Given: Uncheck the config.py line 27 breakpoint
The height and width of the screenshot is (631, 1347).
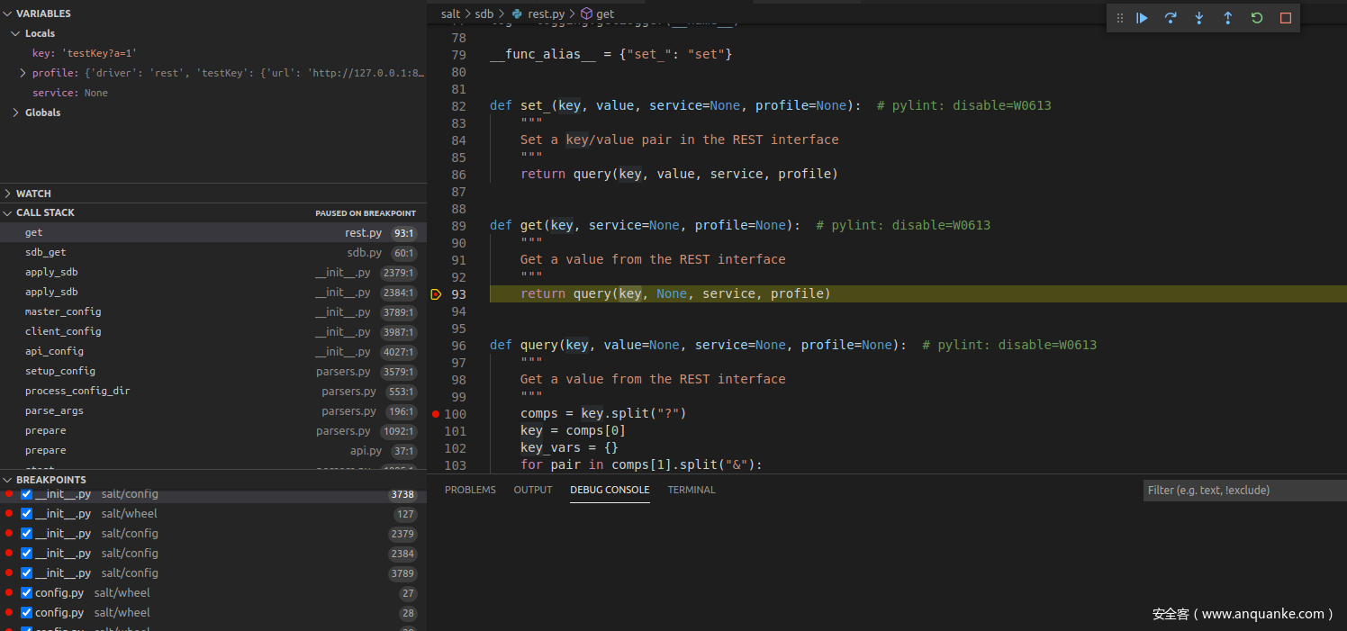Looking at the screenshot, I should [x=26, y=593].
